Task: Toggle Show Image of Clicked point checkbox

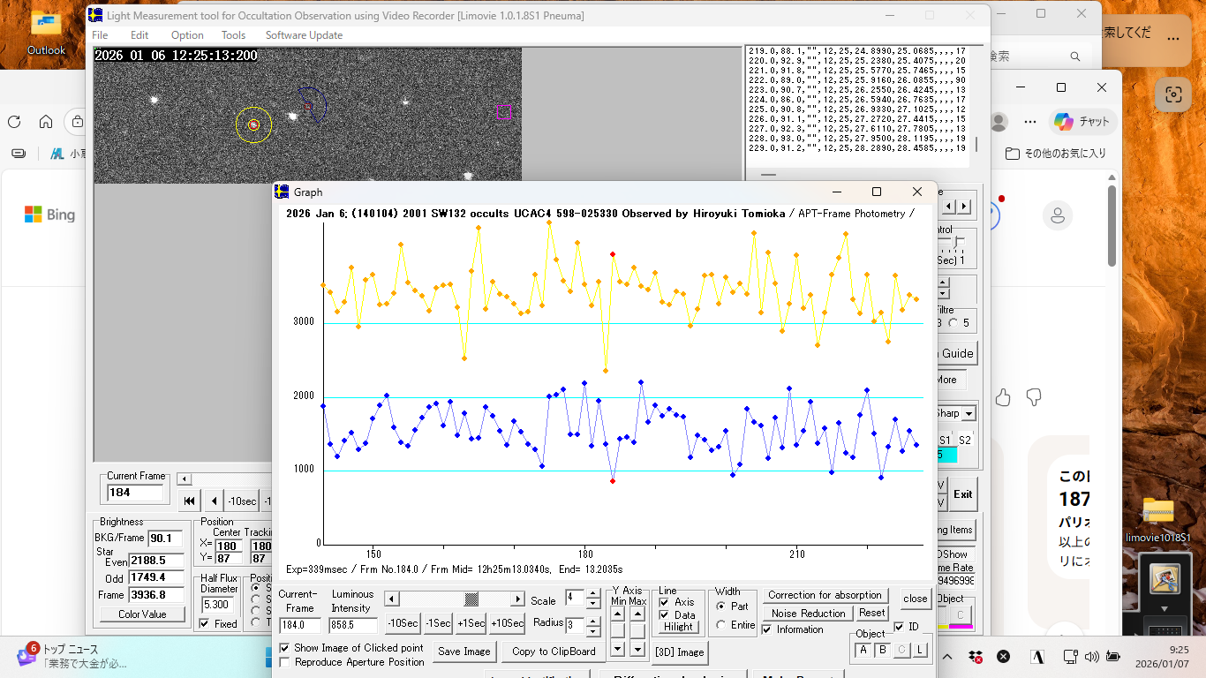Action: pyautogui.click(x=284, y=648)
